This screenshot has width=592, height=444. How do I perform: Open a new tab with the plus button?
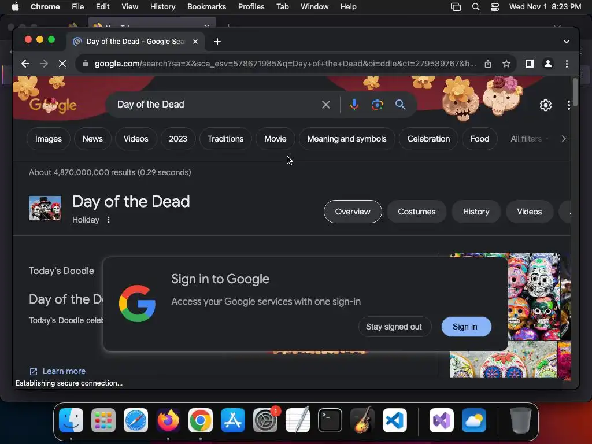coord(217,42)
